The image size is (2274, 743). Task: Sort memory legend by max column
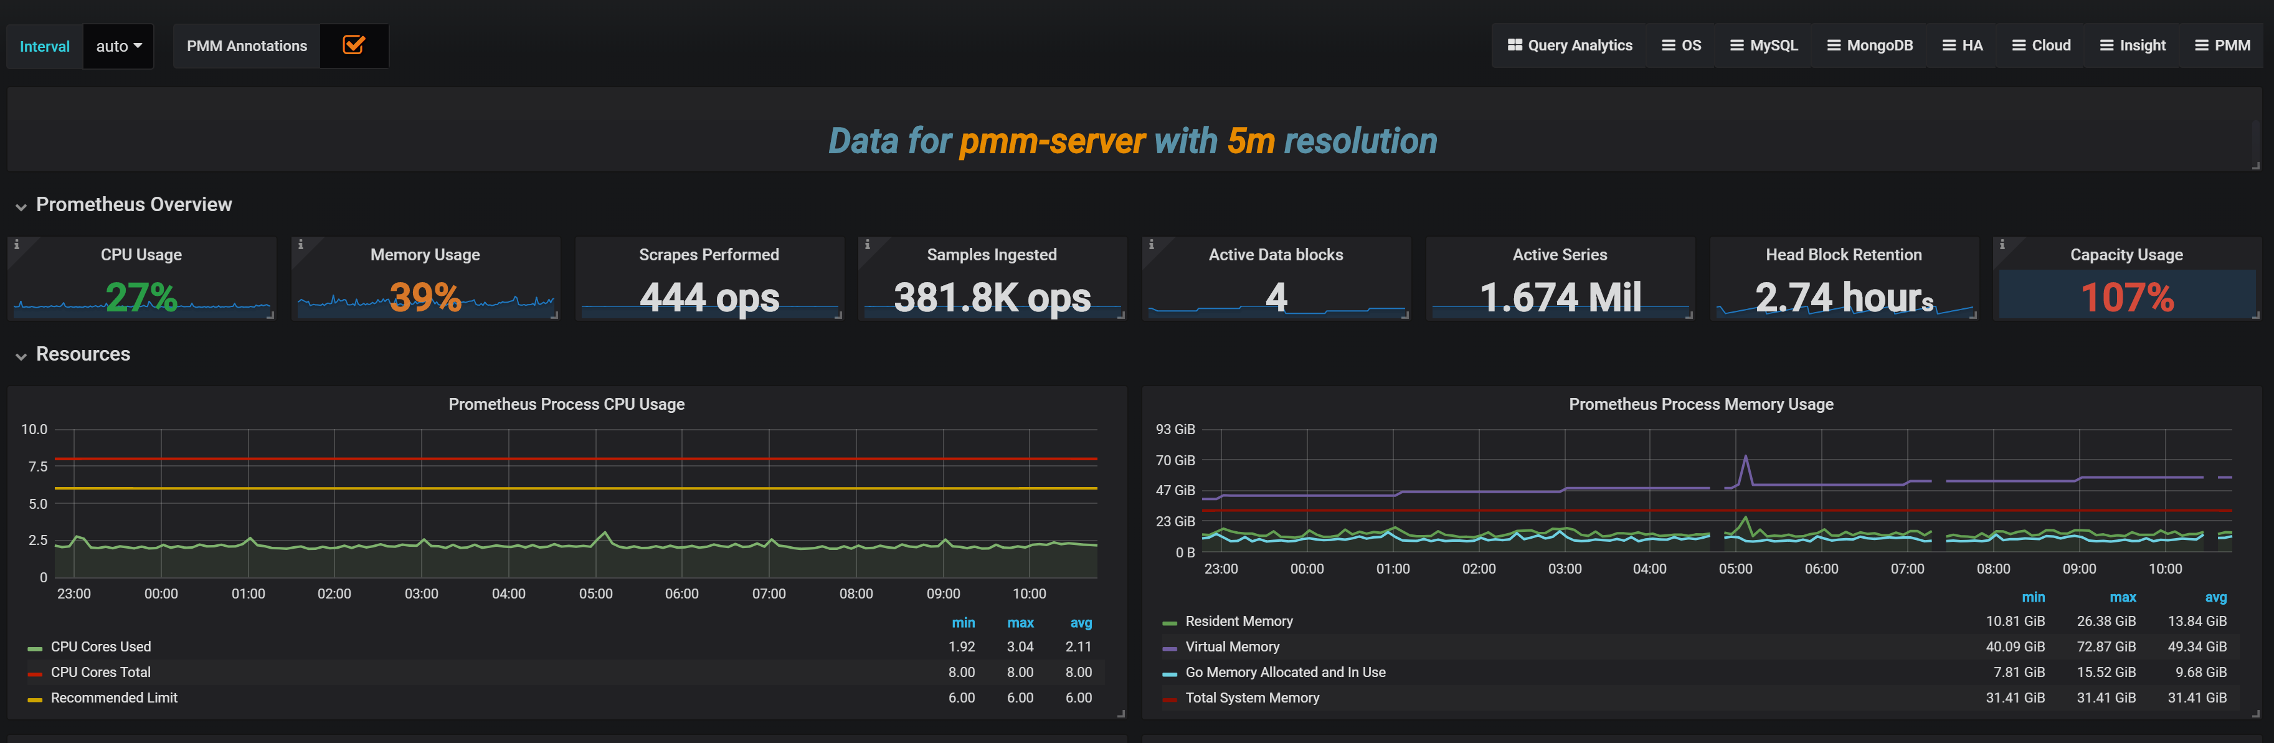pyautogui.click(x=2122, y=597)
